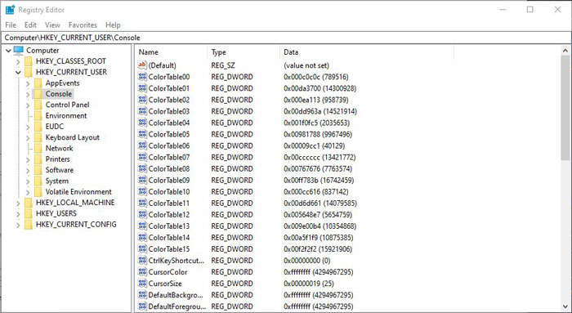Select the Network key in the tree
This screenshot has height=313, width=572.
click(x=59, y=149)
